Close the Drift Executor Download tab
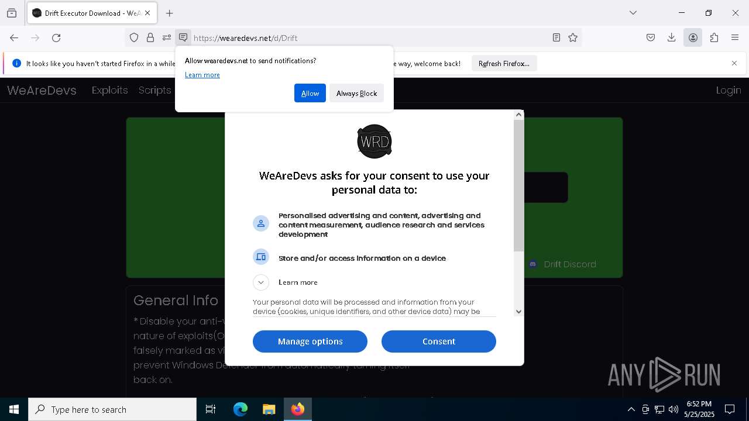The width and height of the screenshot is (749, 421). click(x=147, y=13)
